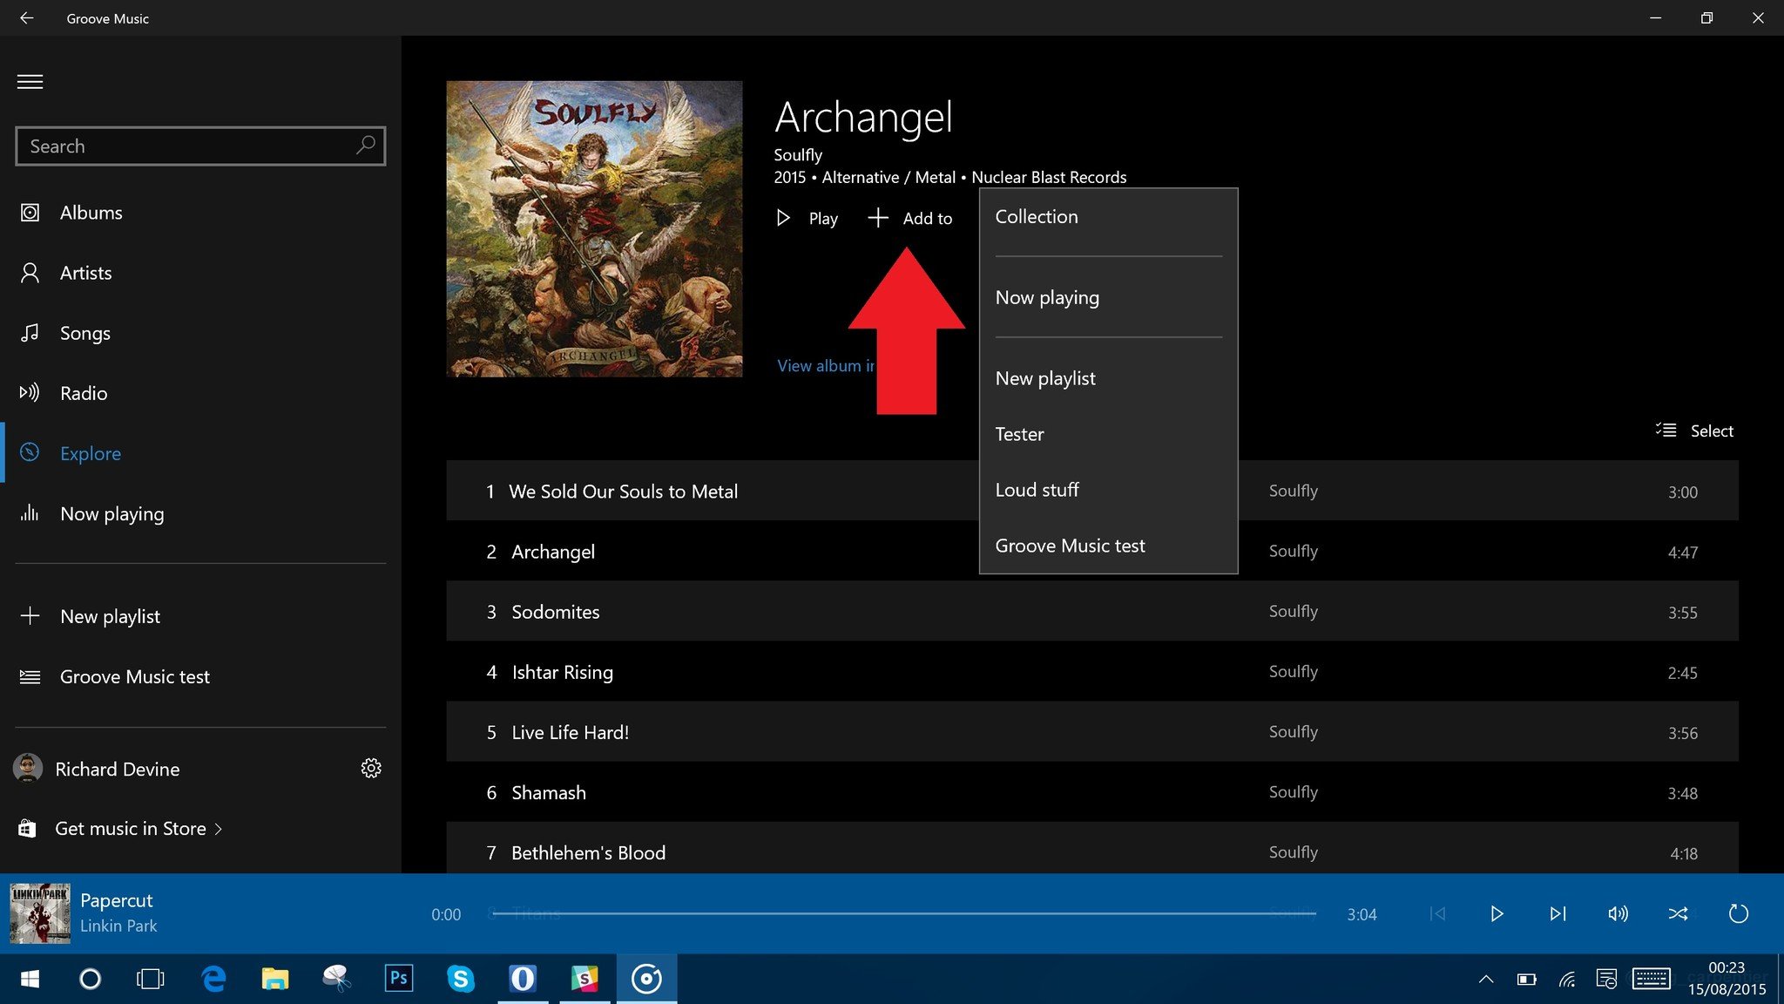
Task: Open the Search input field
Action: pos(199,146)
